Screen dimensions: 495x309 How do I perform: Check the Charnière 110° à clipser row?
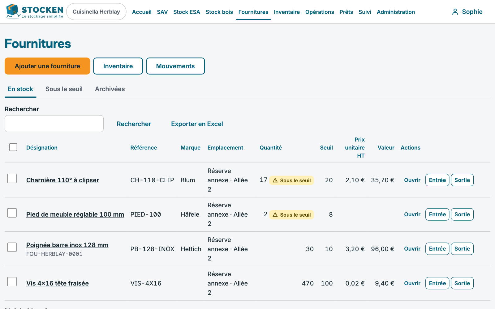[x=12, y=179]
